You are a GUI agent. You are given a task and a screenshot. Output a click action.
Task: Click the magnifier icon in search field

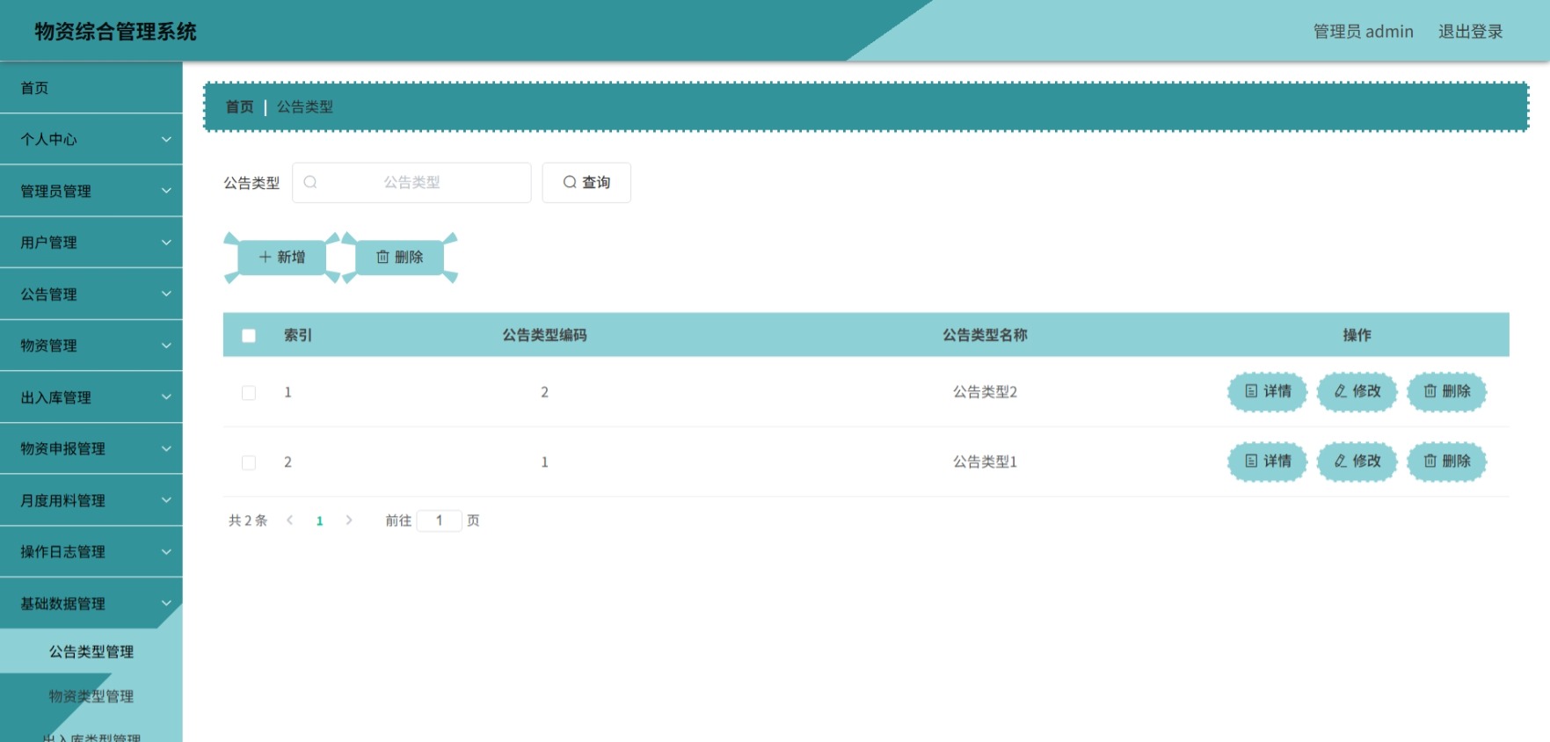coord(310,182)
